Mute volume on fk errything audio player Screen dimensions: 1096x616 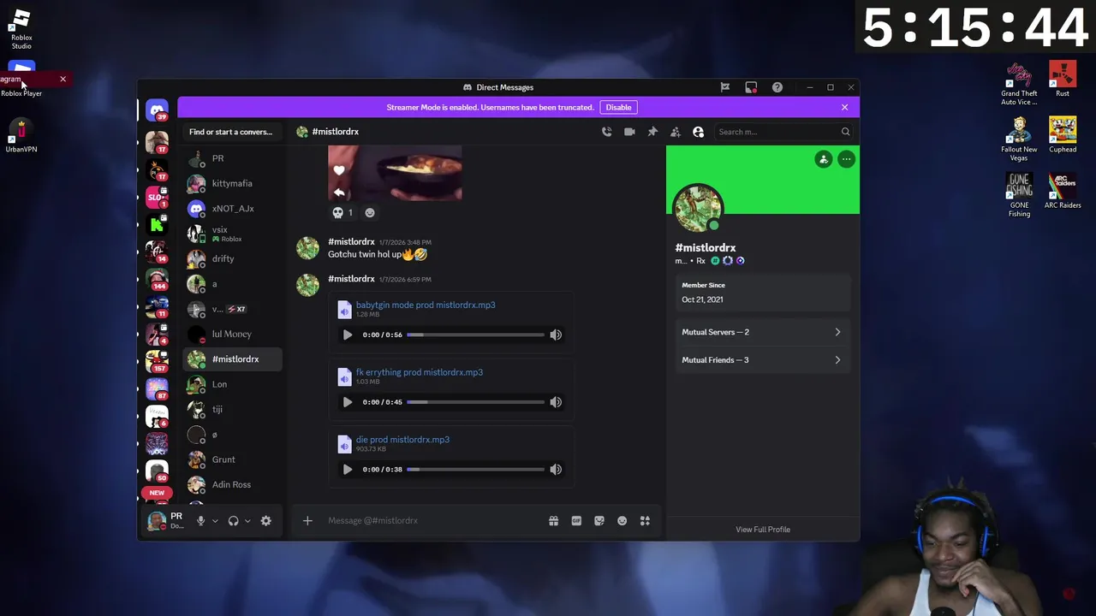pyautogui.click(x=556, y=402)
